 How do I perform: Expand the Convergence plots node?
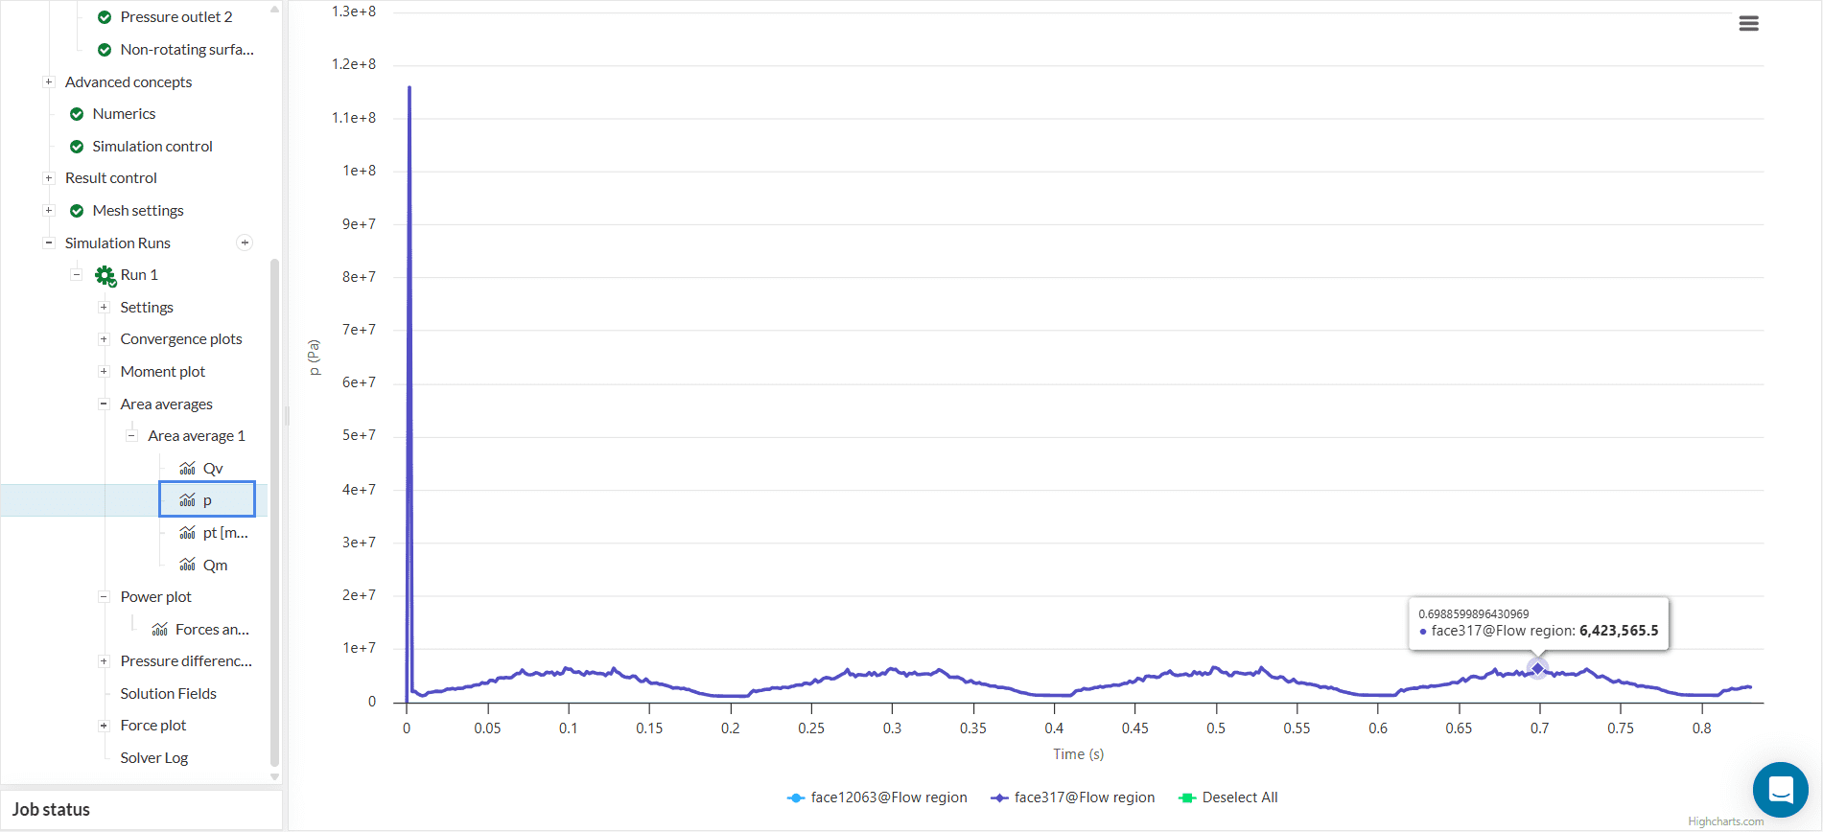coord(104,339)
